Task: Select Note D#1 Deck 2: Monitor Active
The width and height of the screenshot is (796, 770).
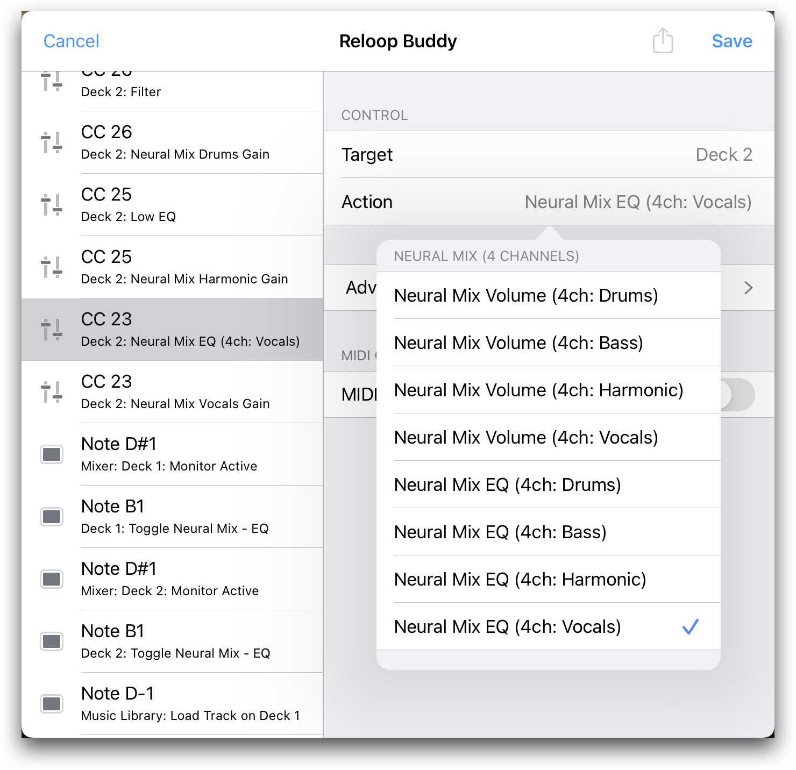Action: click(x=172, y=579)
